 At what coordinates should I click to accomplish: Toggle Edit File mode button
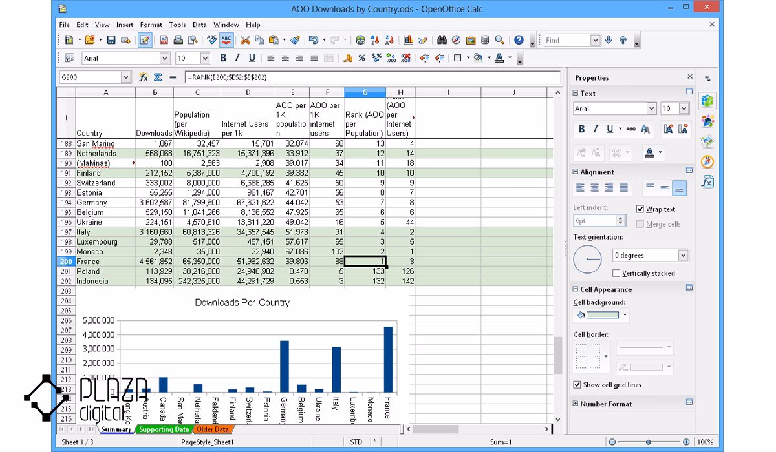(x=145, y=40)
